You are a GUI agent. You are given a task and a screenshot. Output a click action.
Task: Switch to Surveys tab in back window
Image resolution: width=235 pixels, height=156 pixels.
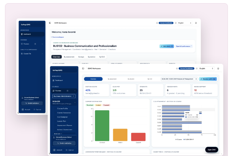point(81,57)
